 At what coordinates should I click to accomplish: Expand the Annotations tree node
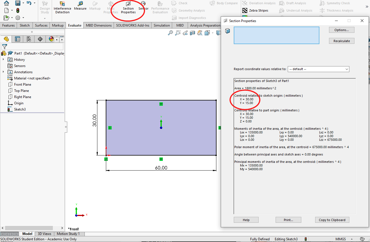[3, 72]
